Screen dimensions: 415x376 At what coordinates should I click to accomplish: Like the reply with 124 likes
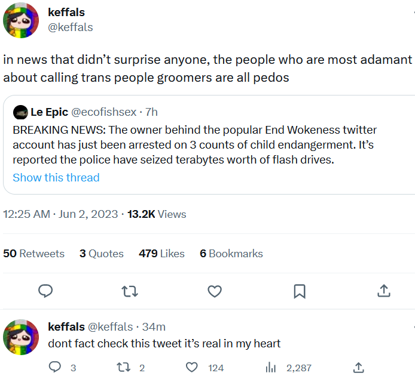(192, 368)
